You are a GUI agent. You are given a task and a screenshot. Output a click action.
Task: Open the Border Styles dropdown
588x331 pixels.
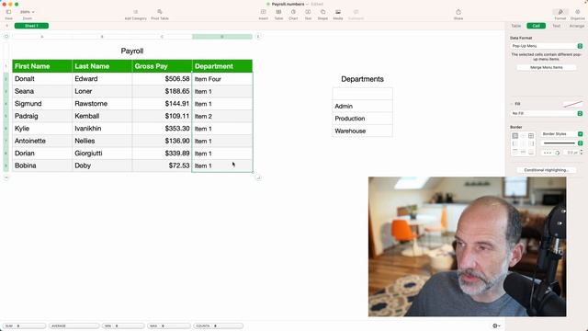tap(561, 134)
